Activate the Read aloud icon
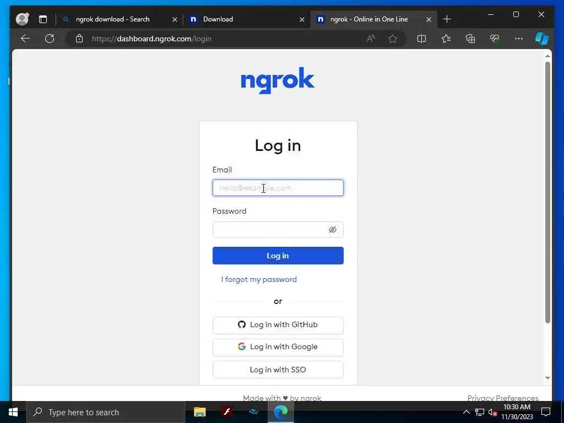This screenshot has height=423, width=564. 371,39
